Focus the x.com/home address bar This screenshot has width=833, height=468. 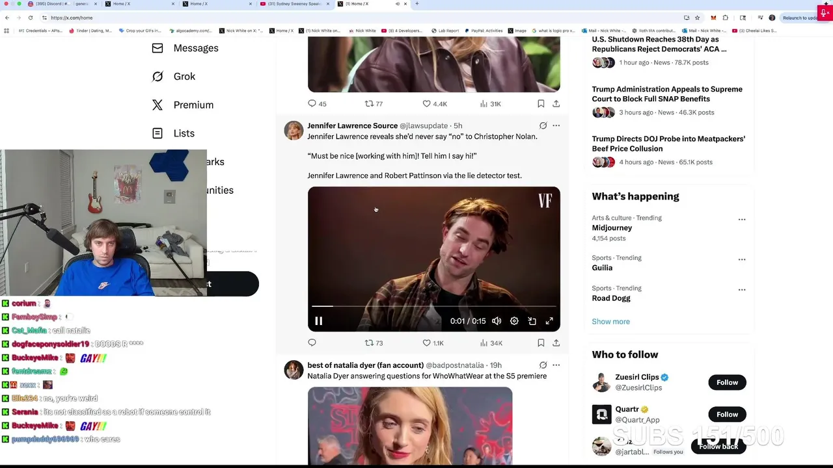tap(358, 18)
